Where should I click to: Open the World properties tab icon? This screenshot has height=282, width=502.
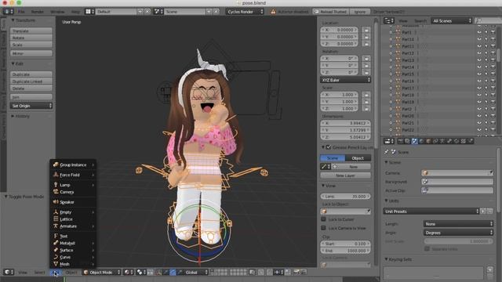[421, 141]
